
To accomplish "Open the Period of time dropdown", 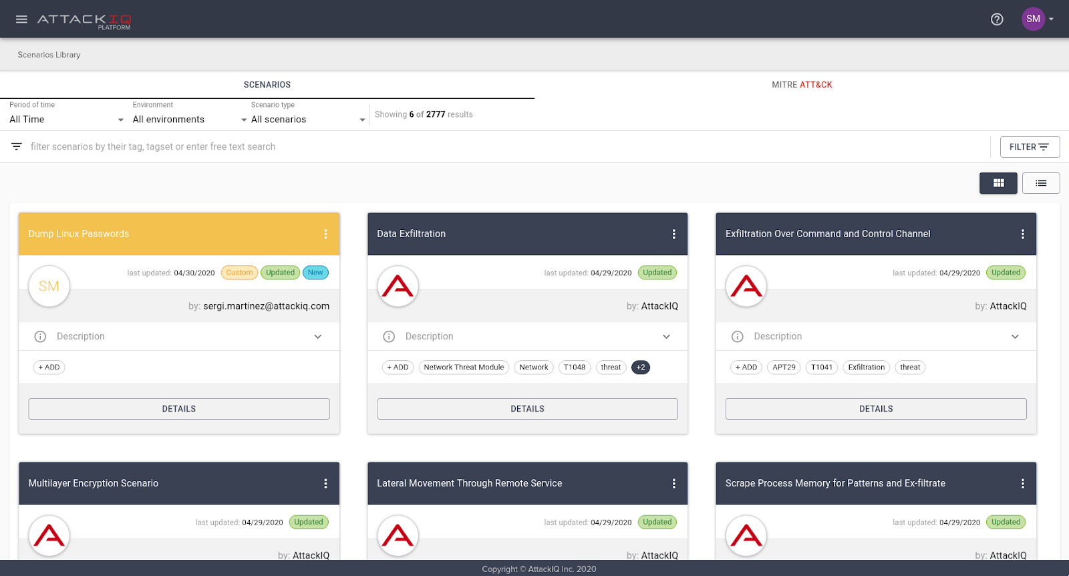I will coord(66,120).
